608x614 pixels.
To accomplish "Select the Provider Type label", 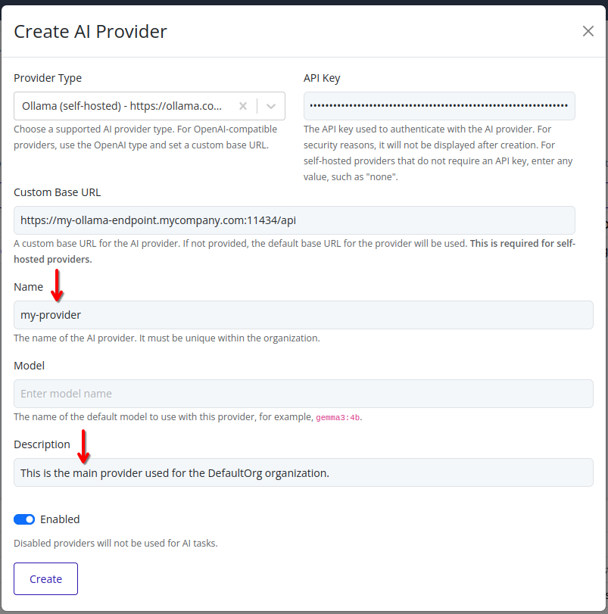I will (x=48, y=78).
